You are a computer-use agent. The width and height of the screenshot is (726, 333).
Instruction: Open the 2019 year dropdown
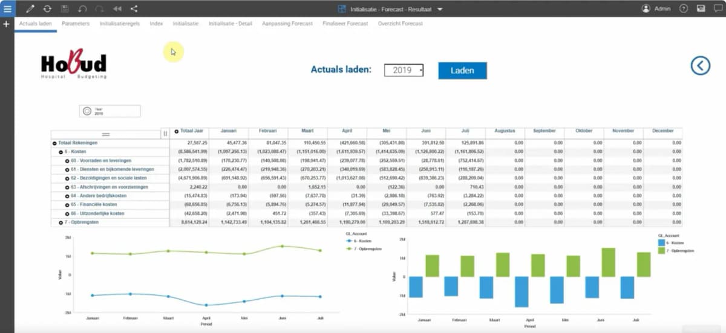click(404, 70)
